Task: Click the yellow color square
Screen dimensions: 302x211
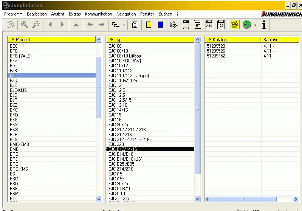Action: tap(149, 25)
